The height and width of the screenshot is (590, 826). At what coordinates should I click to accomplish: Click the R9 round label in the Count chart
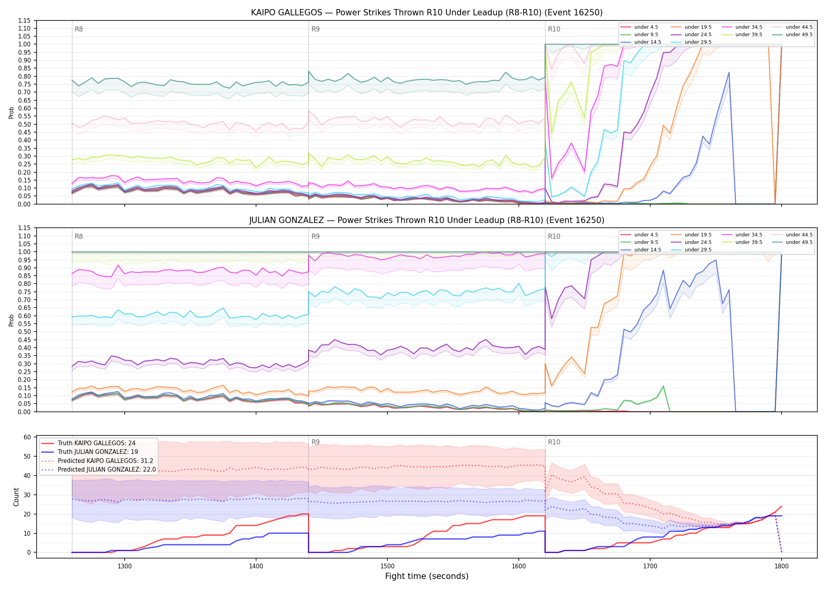315,442
